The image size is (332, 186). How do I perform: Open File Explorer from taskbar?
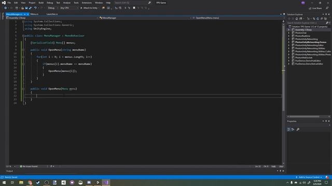(x=21, y=182)
